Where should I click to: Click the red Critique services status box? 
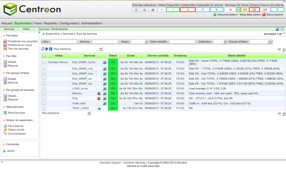coord(254,10)
